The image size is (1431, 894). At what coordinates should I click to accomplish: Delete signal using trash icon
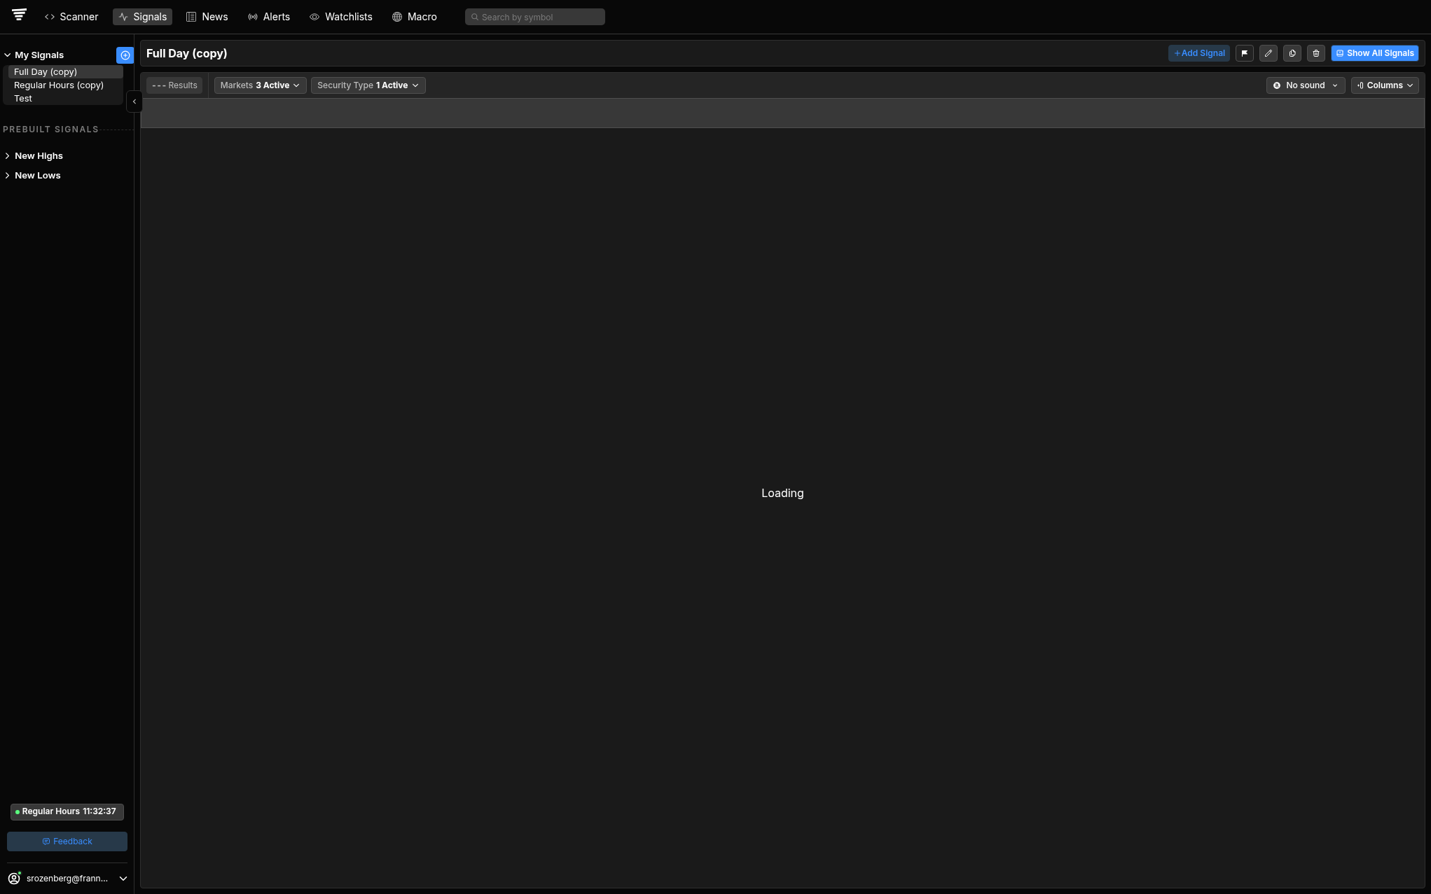pos(1316,53)
